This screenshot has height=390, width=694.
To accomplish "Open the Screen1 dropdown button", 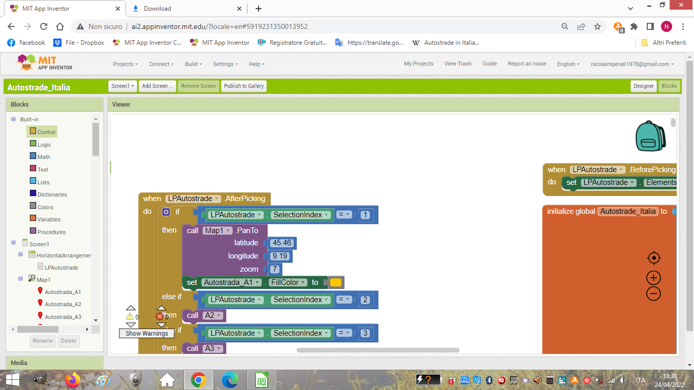I will (x=123, y=86).
